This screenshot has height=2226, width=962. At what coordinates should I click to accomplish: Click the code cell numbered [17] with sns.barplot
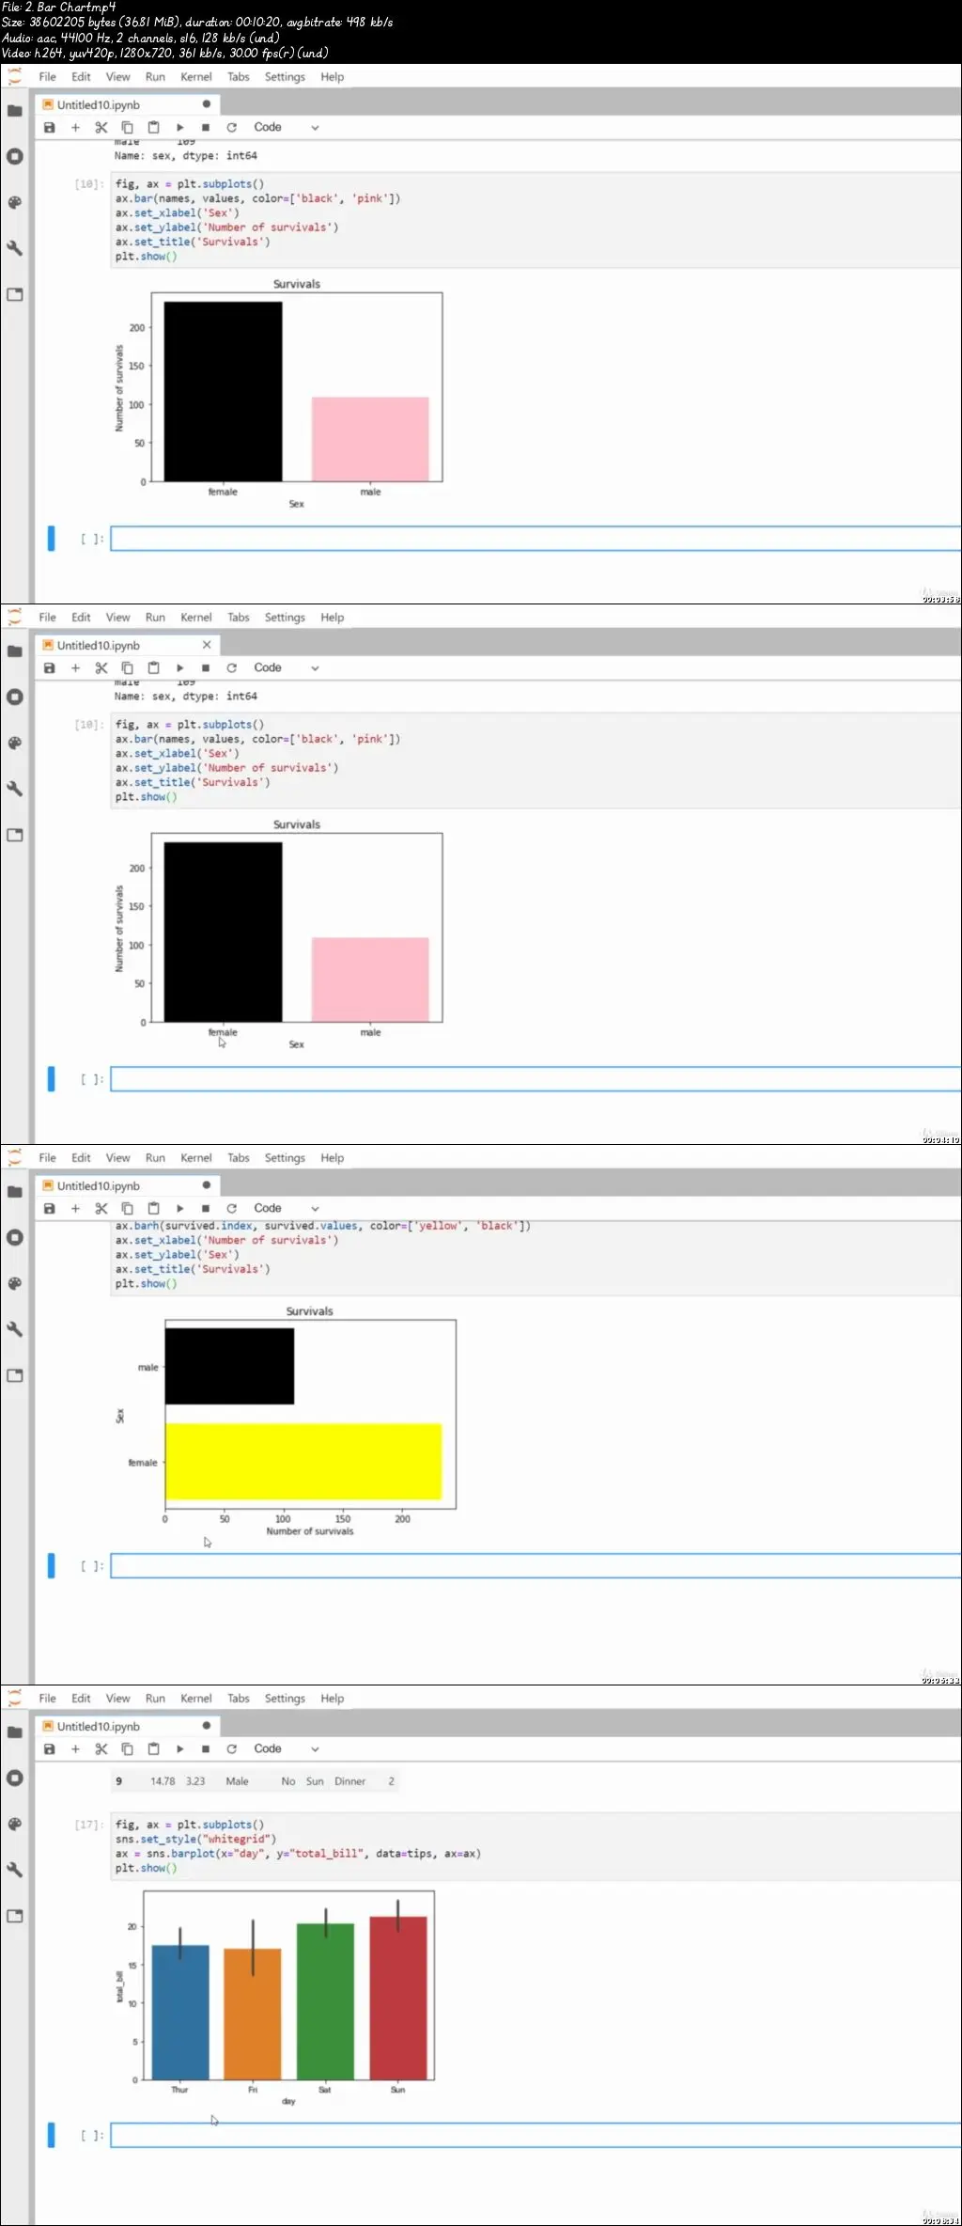[x=535, y=1846]
